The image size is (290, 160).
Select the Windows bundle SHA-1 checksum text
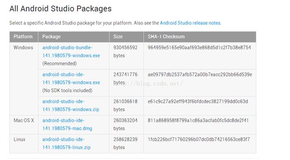[199, 48]
